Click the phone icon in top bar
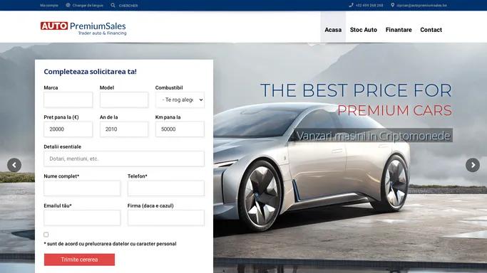487x273 pixels. 351,5
